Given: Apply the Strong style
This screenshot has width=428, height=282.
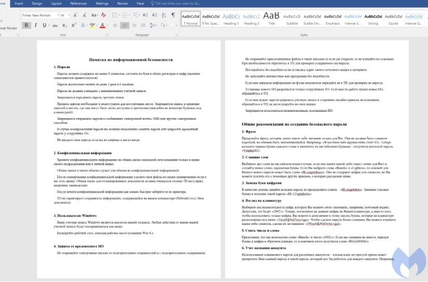Looking at the screenshot, I should coord(373,19).
